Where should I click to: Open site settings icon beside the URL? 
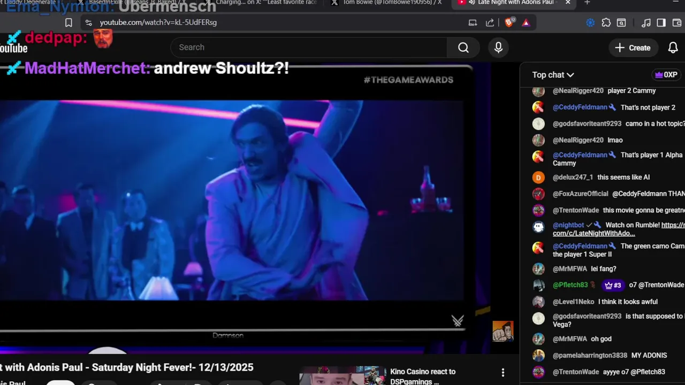(88, 22)
